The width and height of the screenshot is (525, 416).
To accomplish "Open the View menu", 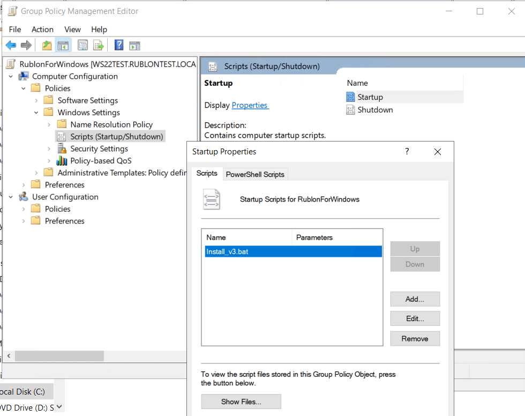I will tap(72, 29).
